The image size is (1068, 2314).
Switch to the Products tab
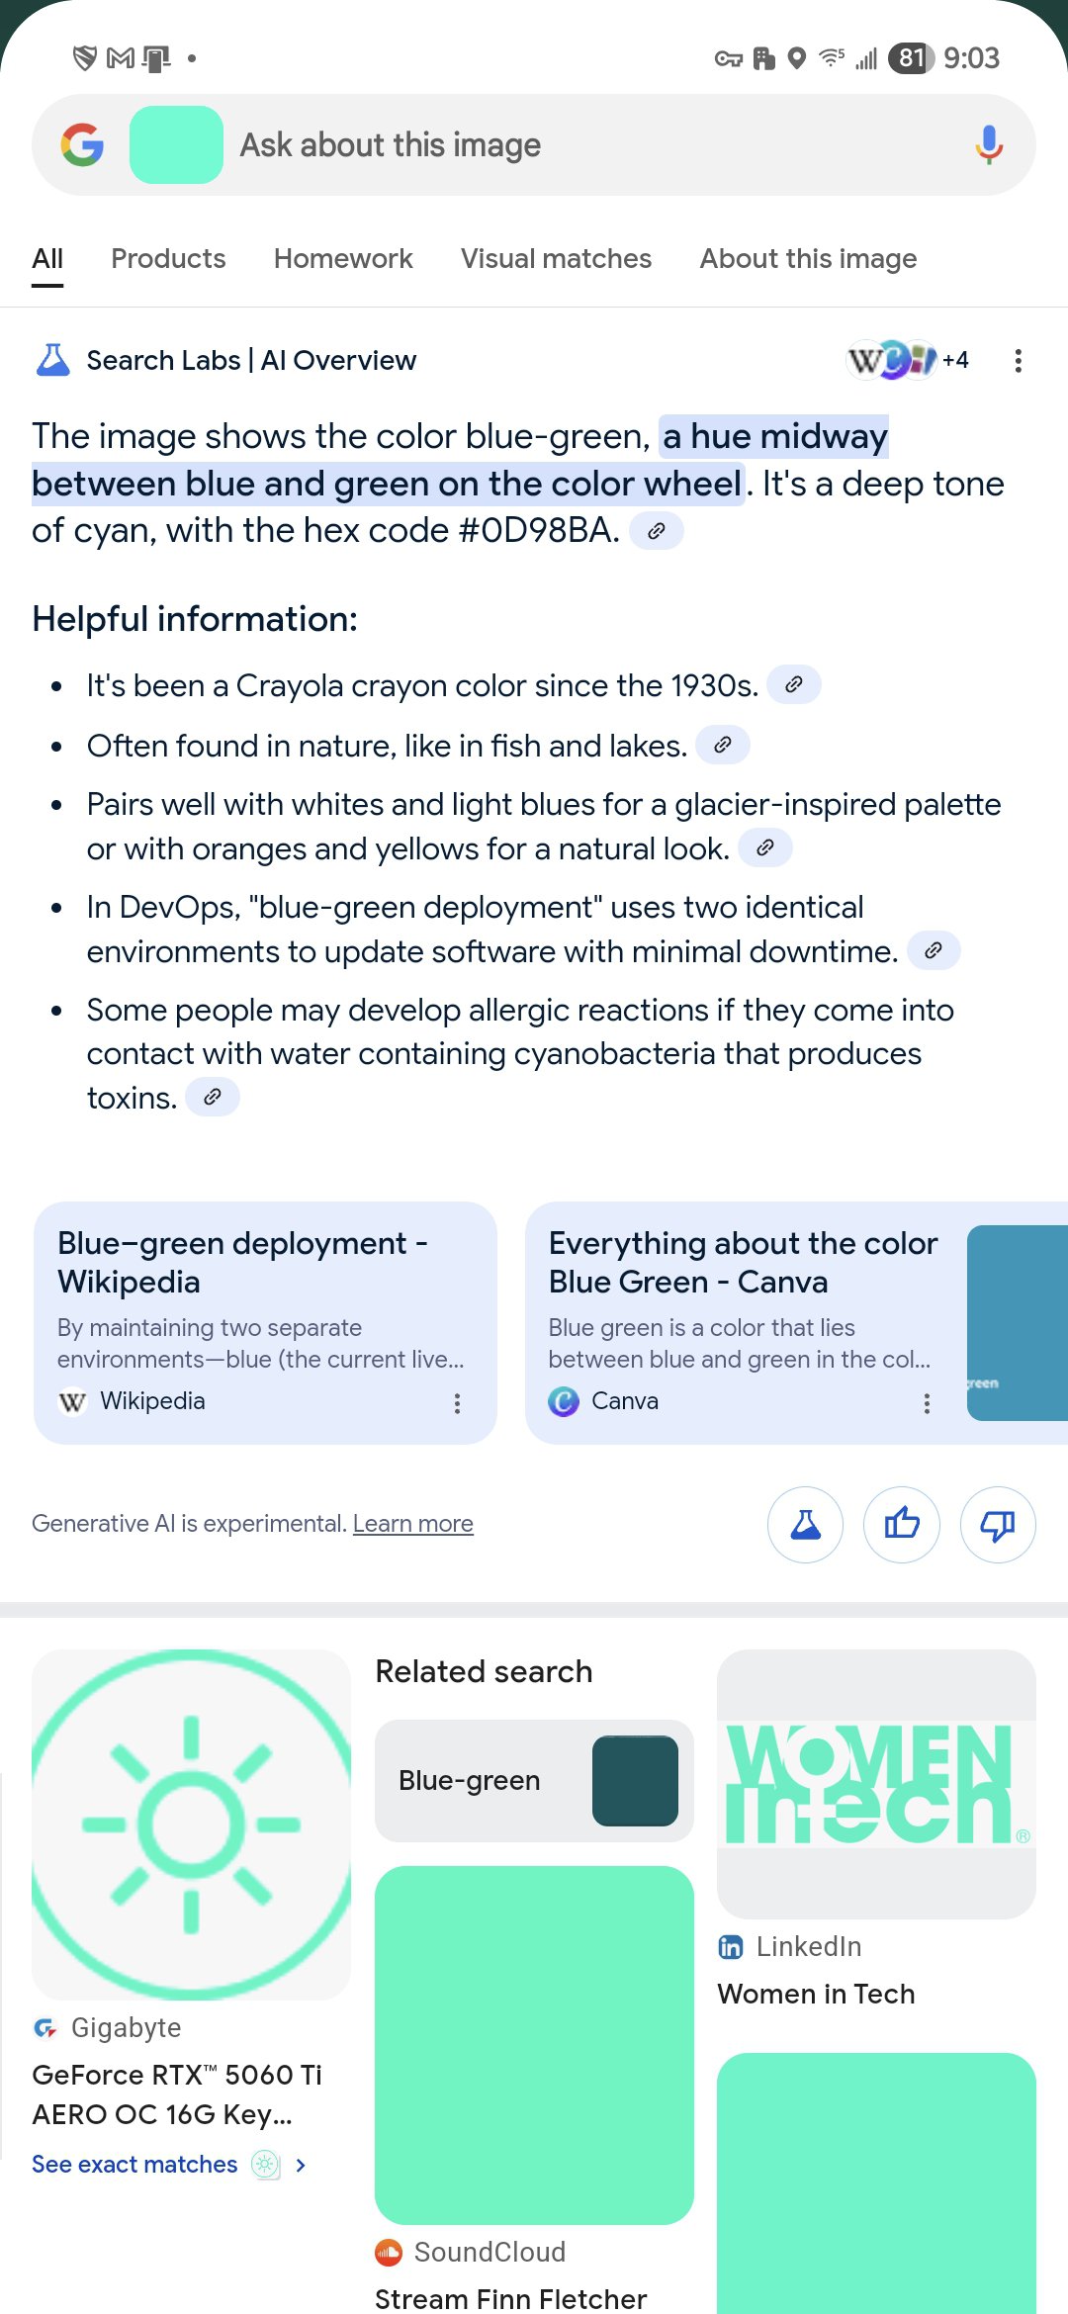(x=168, y=259)
